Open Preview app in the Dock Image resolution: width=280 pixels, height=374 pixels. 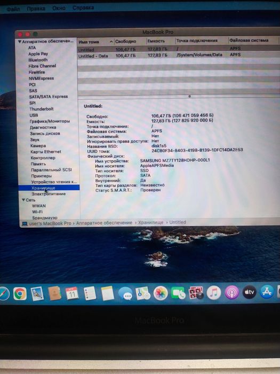point(37,294)
